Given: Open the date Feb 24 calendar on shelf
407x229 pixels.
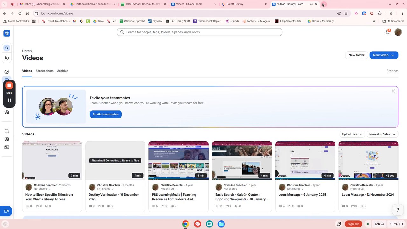Looking at the screenshot, I should pos(379,224).
